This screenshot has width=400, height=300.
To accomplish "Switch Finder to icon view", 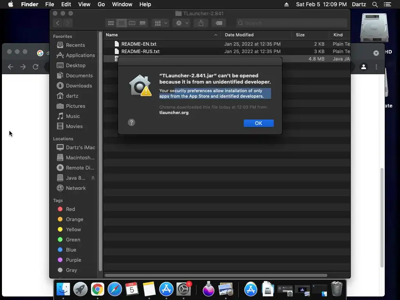I will click(x=111, y=23).
